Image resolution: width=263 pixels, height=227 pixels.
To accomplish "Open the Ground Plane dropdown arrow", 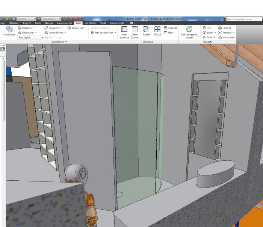I will point(65,33).
